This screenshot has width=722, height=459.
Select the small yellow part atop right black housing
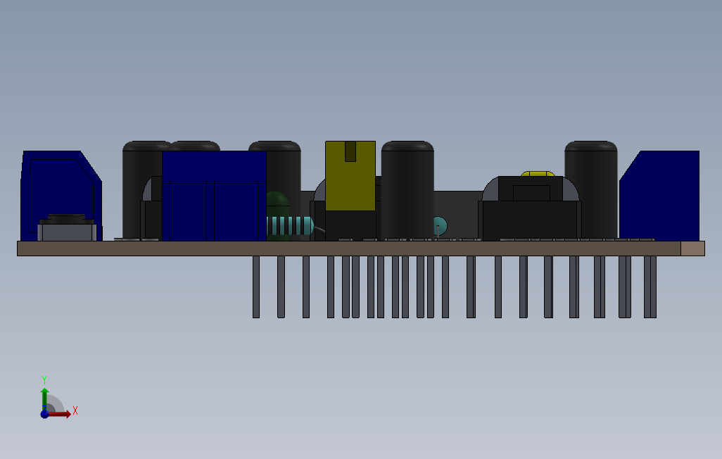point(538,174)
